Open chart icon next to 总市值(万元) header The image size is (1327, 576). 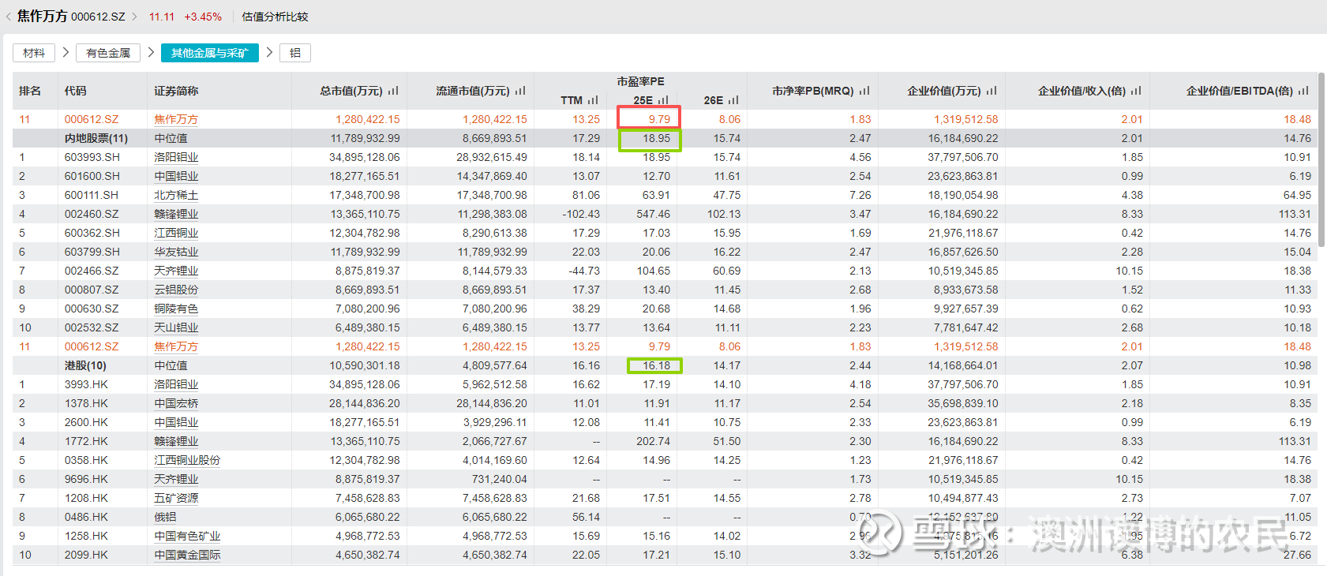click(393, 91)
